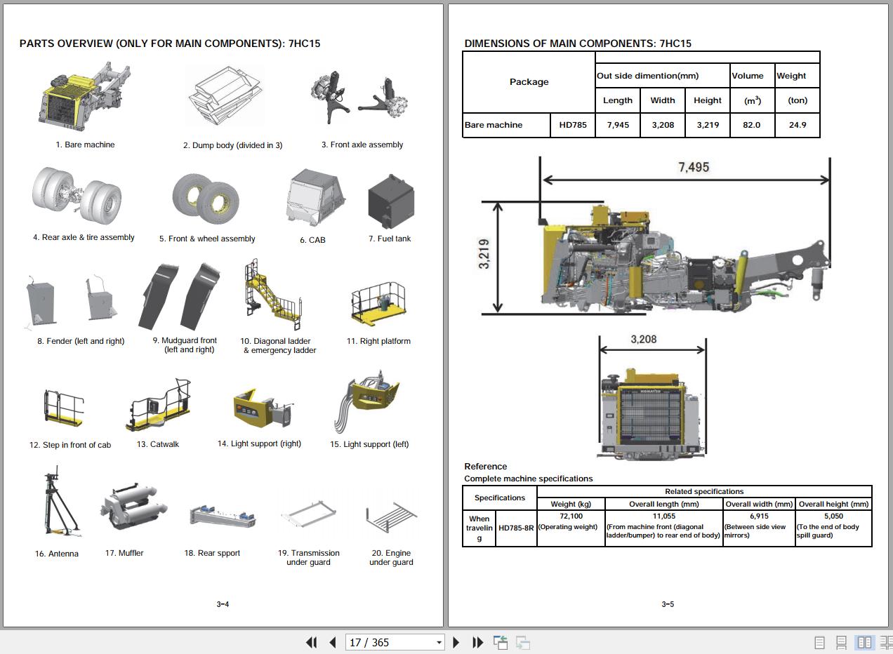Go to the first page of the document
The width and height of the screenshot is (893, 654).
click(x=311, y=642)
